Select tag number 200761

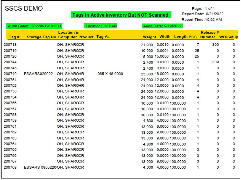[10, 127]
